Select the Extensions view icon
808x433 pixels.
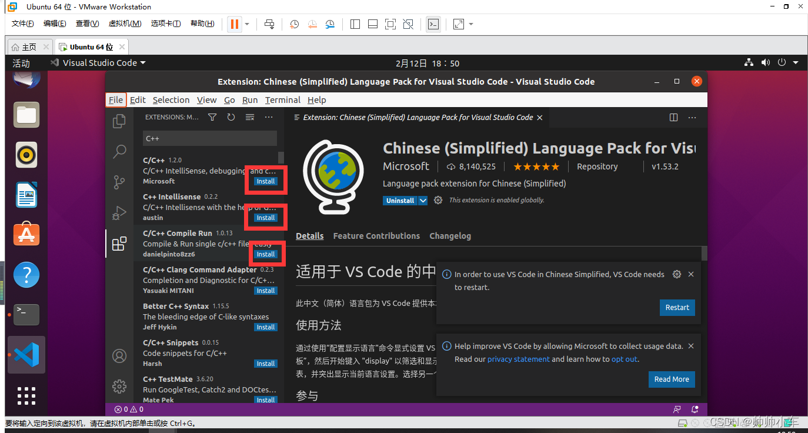tap(119, 244)
